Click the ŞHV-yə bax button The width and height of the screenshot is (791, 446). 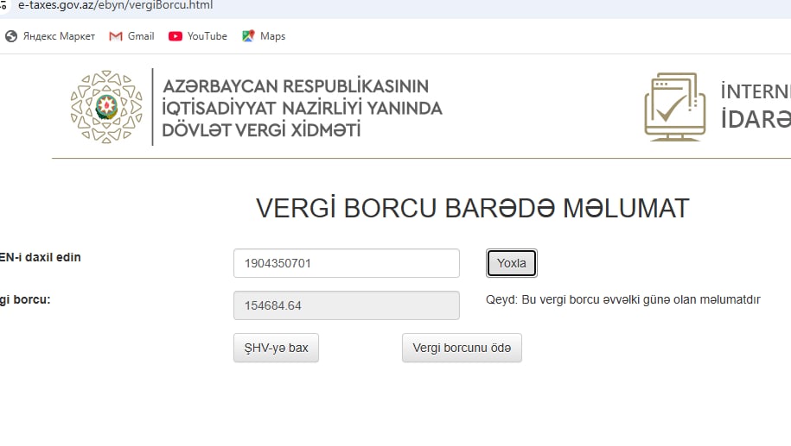coord(276,349)
